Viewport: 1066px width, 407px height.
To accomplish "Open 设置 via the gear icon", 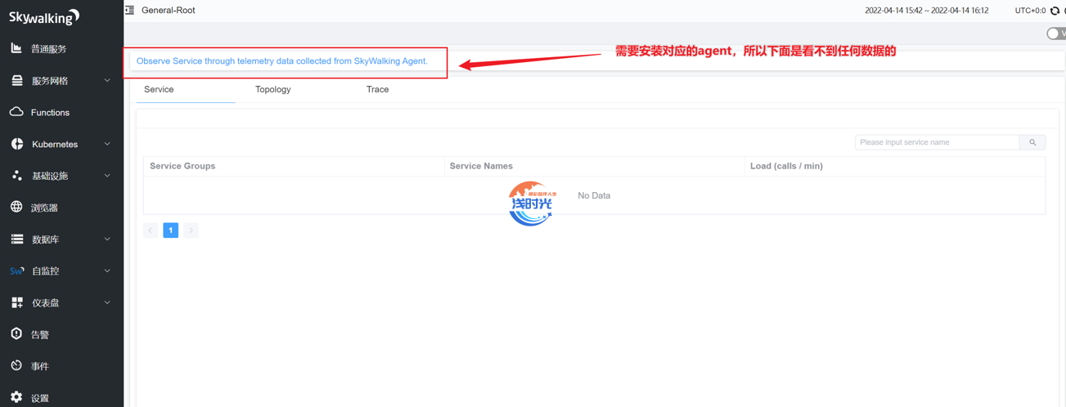I will (x=16, y=398).
